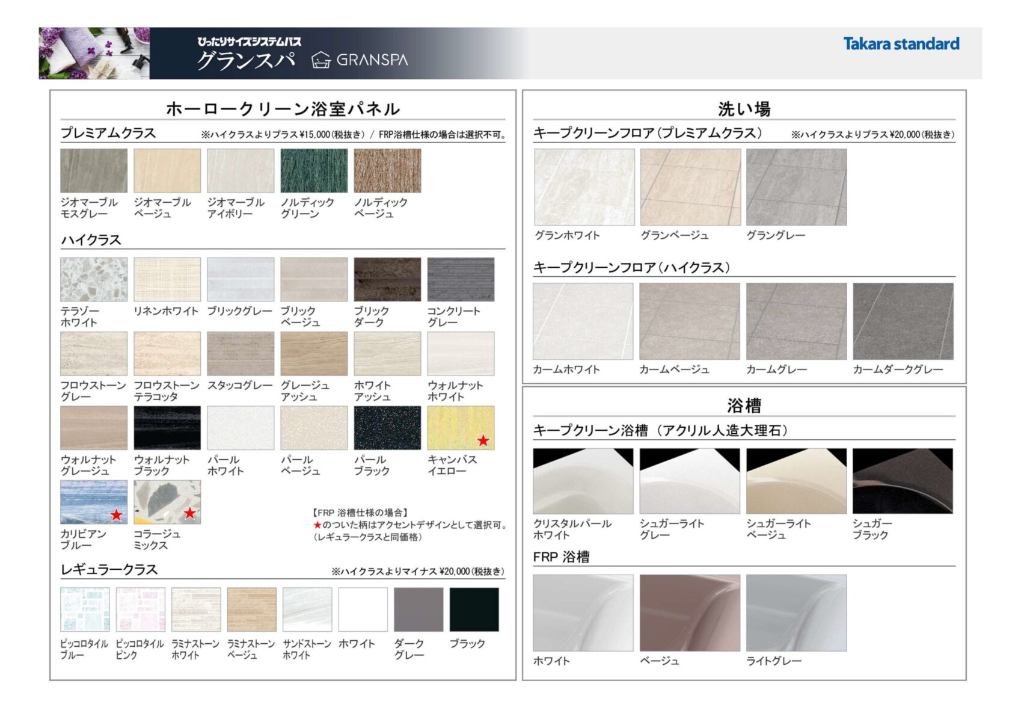
Task: Select the パール ブラック panel swatch
Action: (387, 428)
